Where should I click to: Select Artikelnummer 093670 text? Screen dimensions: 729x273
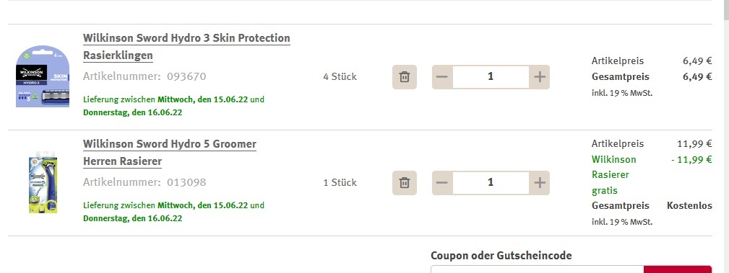[x=144, y=76]
